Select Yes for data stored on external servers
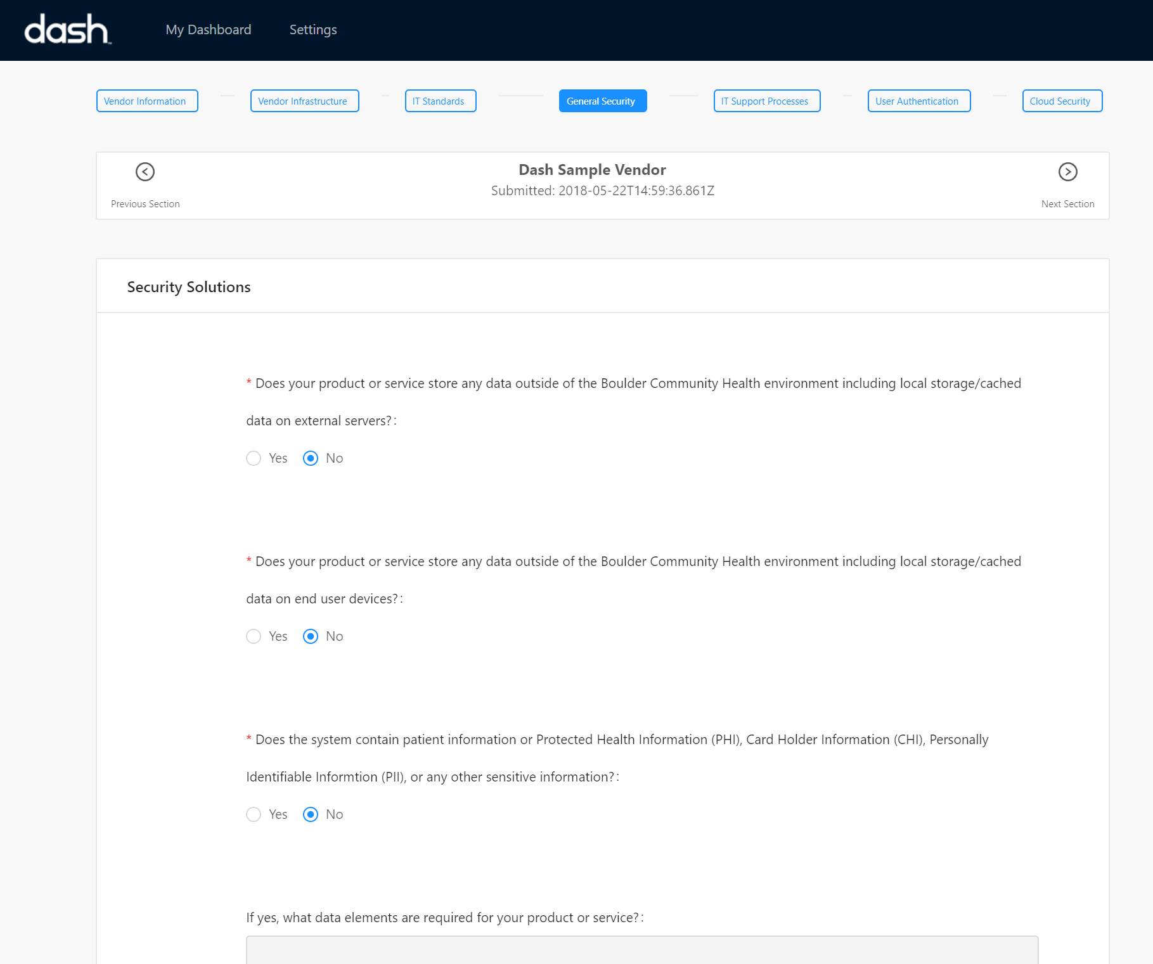Screen dimensions: 1153x964 pyautogui.click(x=254, y=458)
